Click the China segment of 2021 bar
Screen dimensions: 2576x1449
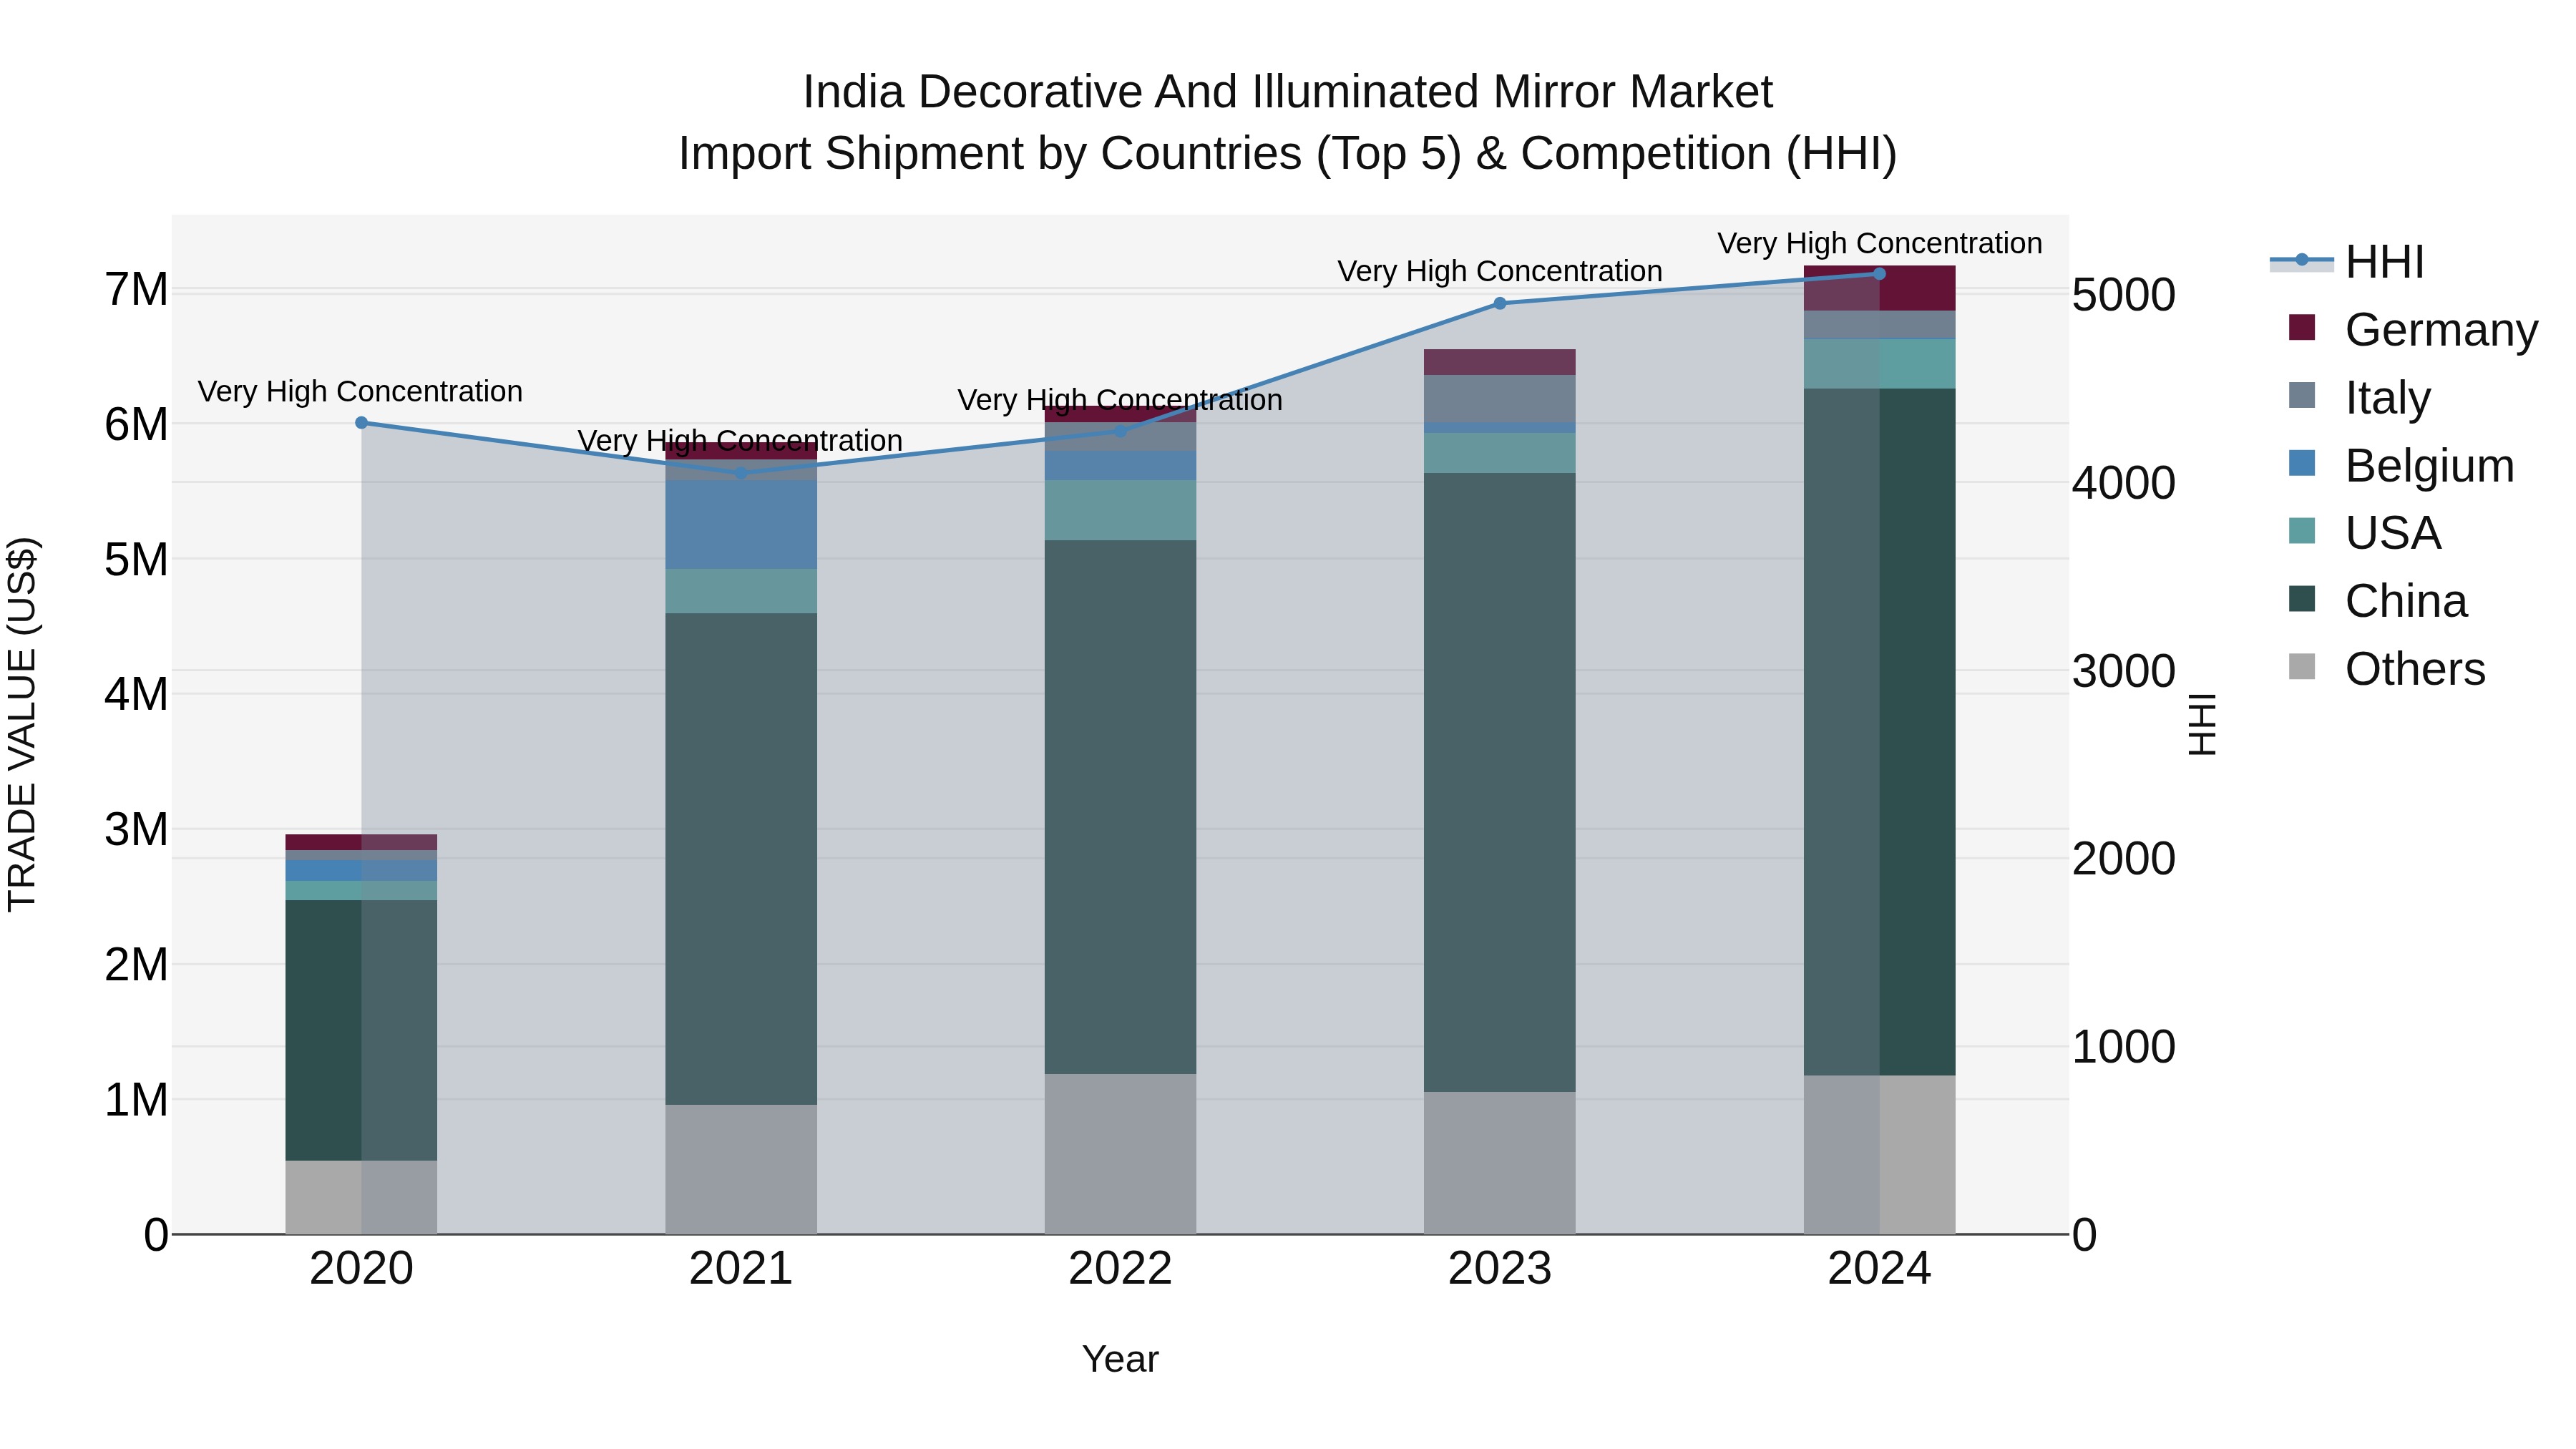741,859
